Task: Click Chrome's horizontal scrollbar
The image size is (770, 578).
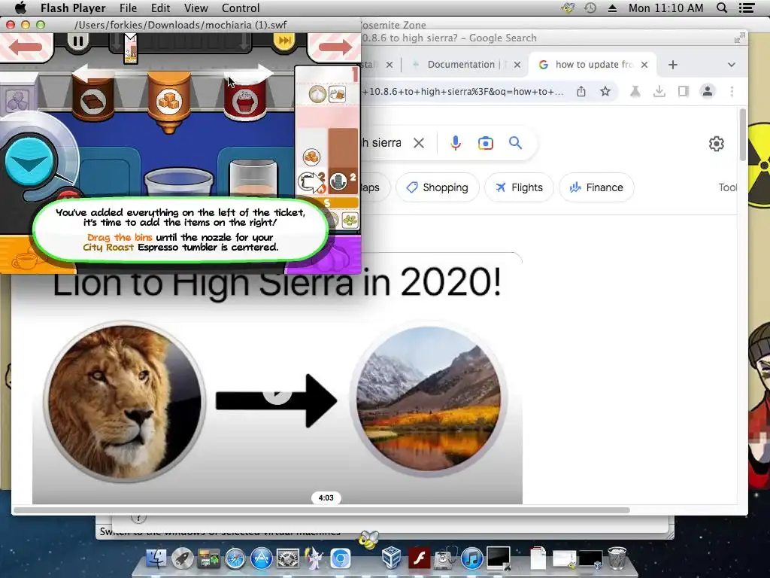Action: 322,510
